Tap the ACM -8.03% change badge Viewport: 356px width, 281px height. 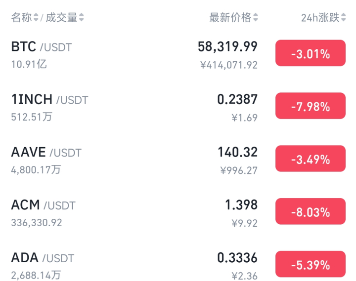311,211
